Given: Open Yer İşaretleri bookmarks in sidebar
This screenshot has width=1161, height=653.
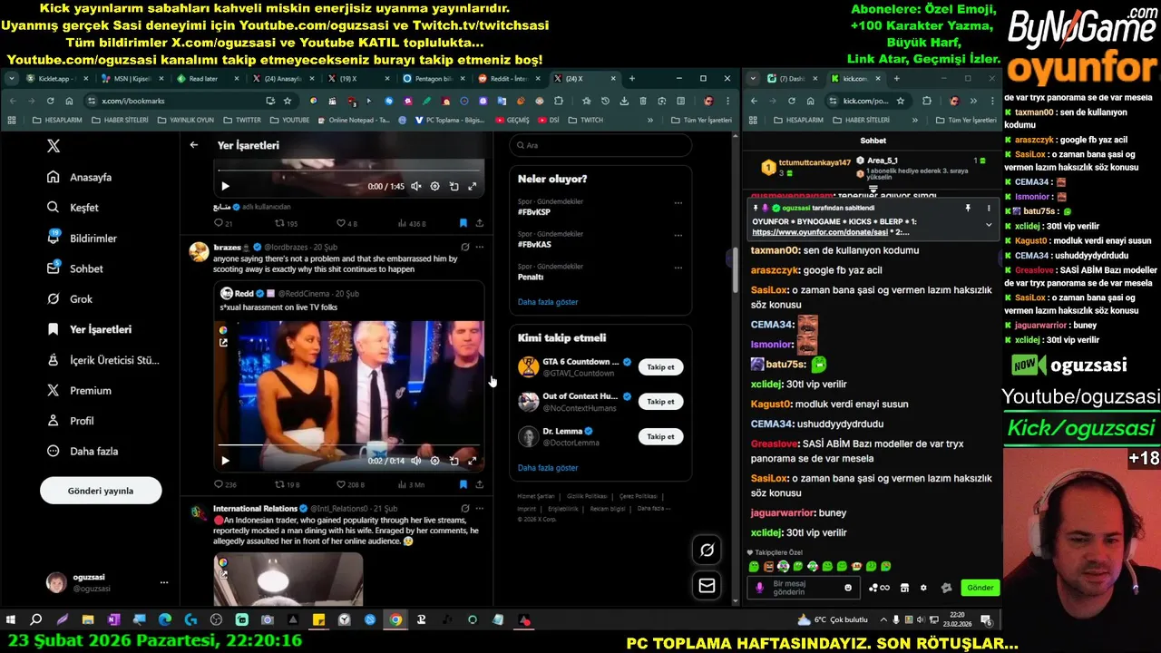Looking at the screenshot, I should tap(90, 329).
